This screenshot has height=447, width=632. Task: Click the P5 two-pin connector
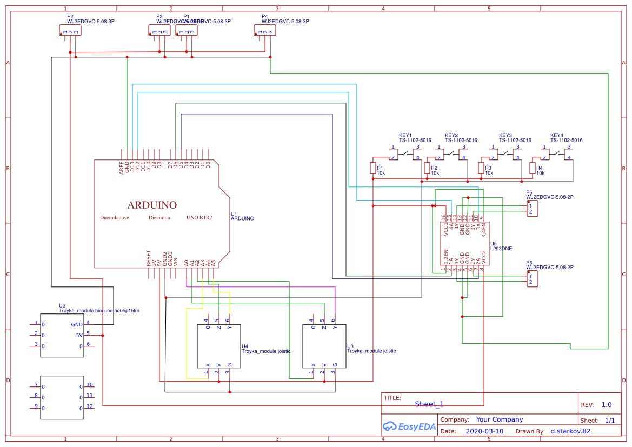(x=533, y=209)
